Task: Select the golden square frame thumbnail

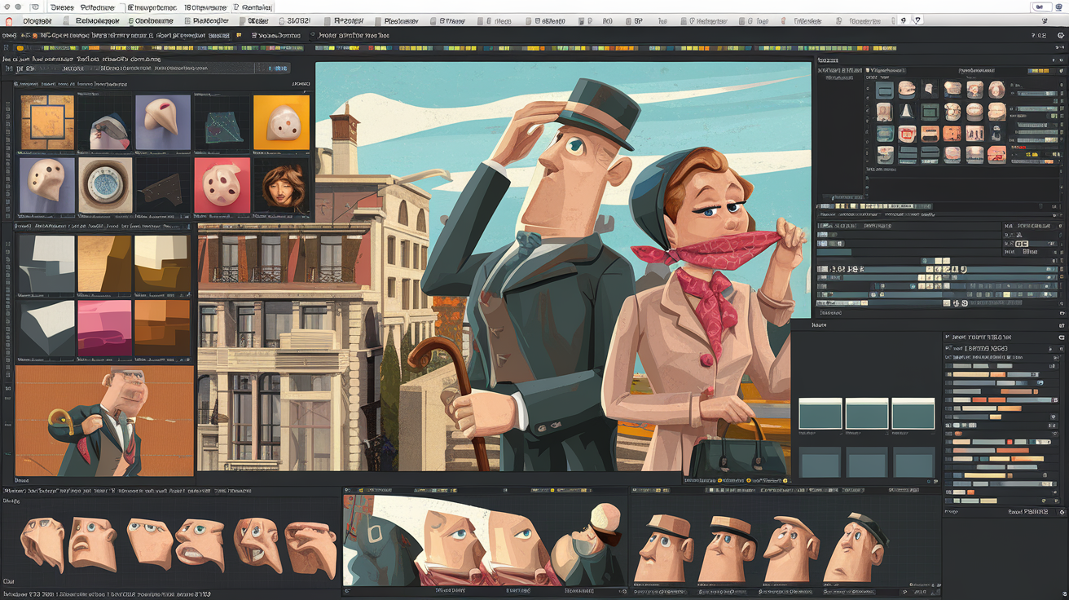Action: pos(46,122)
